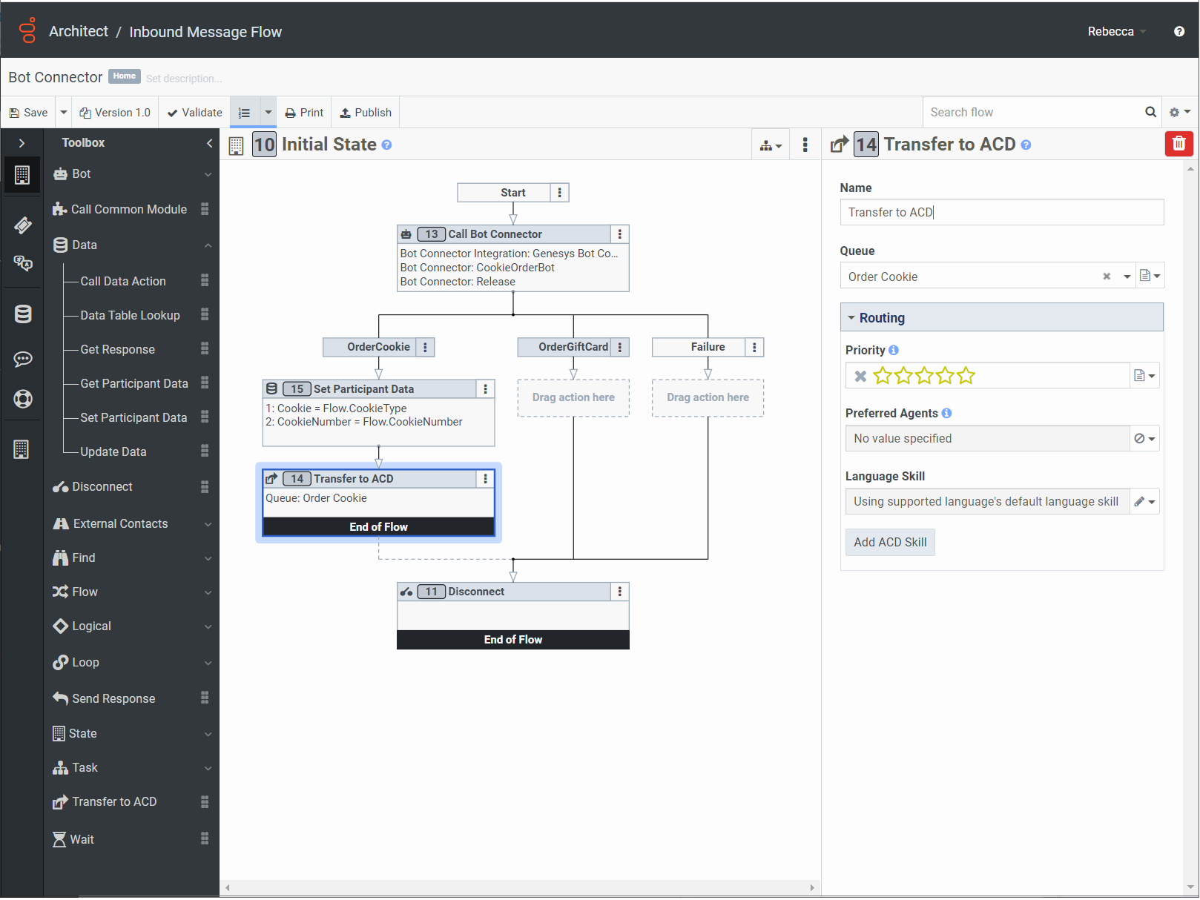The image size is (1200, 900).
Task: Click the Genesys logo icon
Action: (x=27, y=30)
